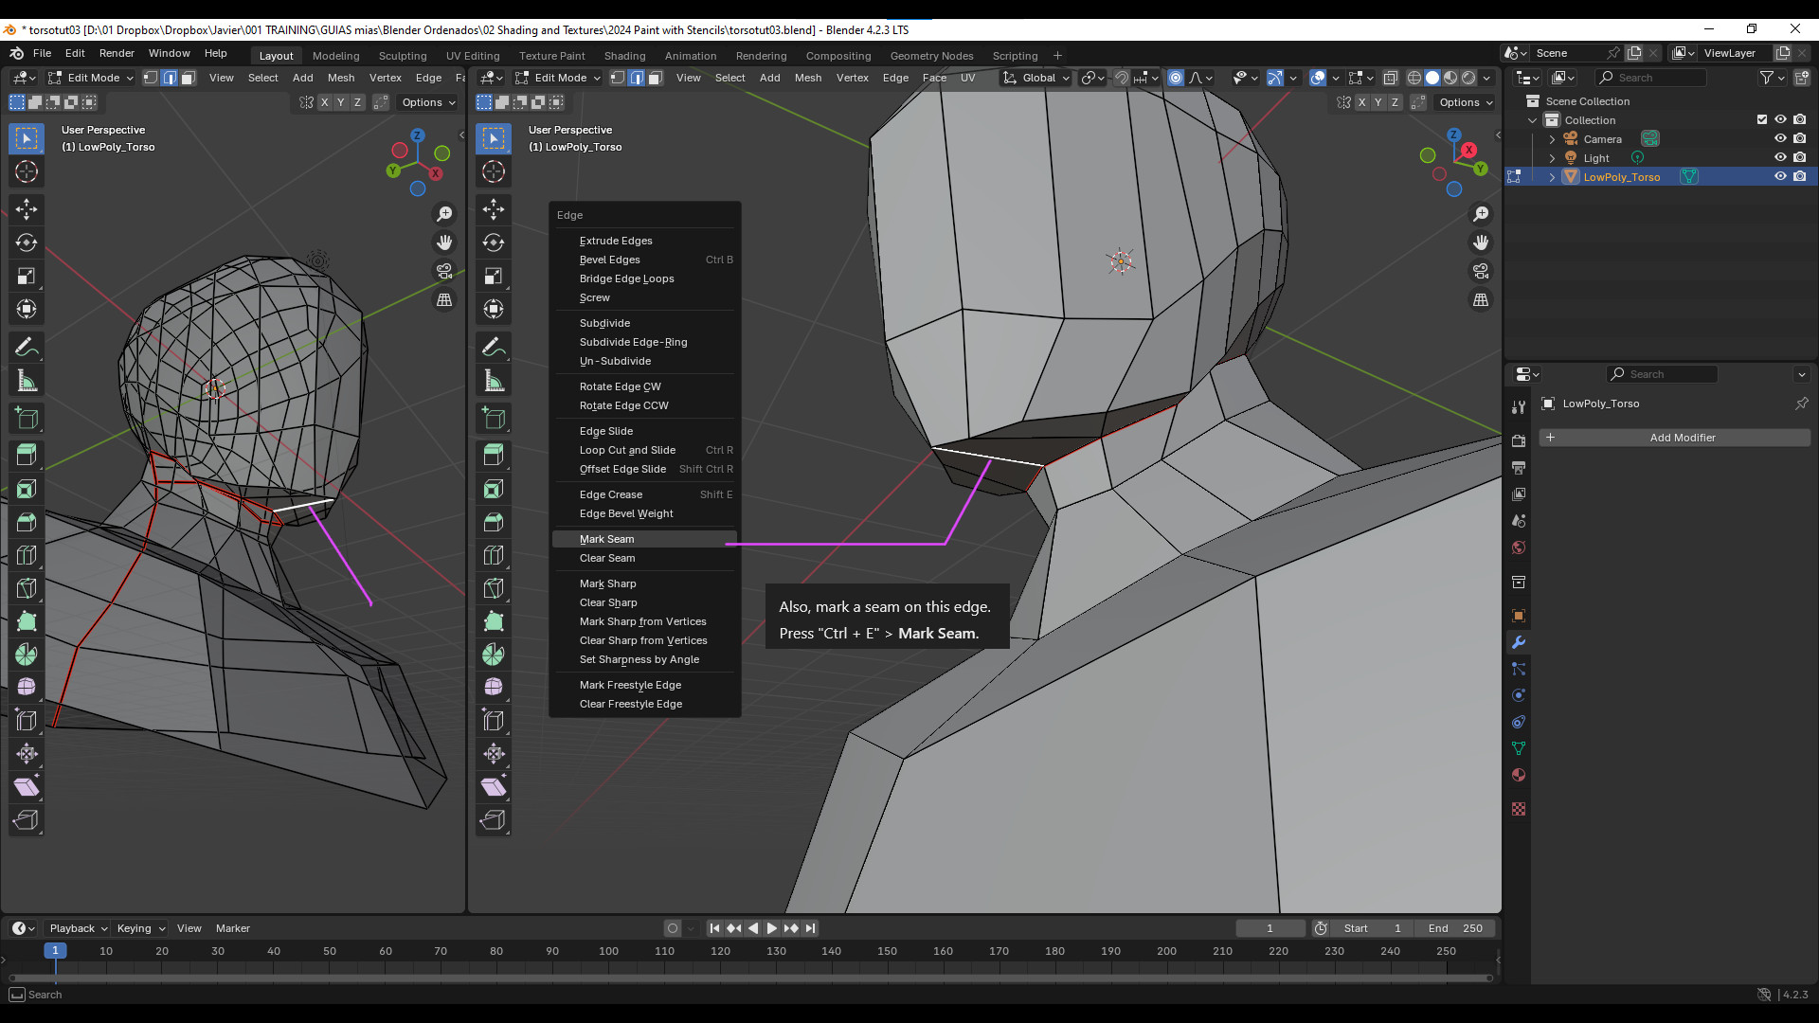Select rendered viewport shading mode
Viewport: 1819px width, 1023px height.
pyautogui.click(x=1468, y=78)
